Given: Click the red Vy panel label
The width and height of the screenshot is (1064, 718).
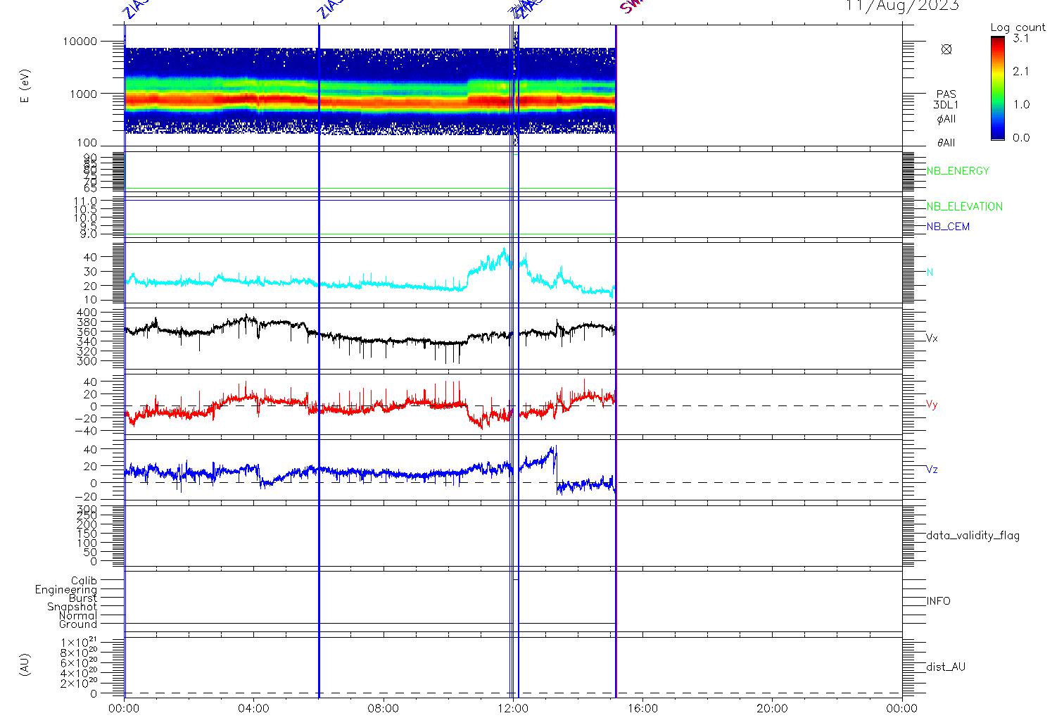Looking at the screenshot, I should [932, 405].
